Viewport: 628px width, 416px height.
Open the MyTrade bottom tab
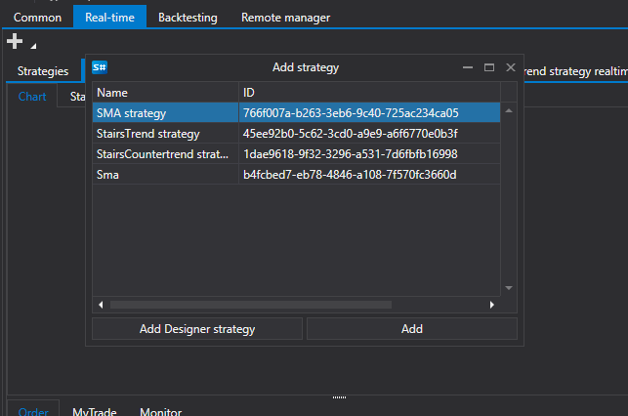pos(95,411)
